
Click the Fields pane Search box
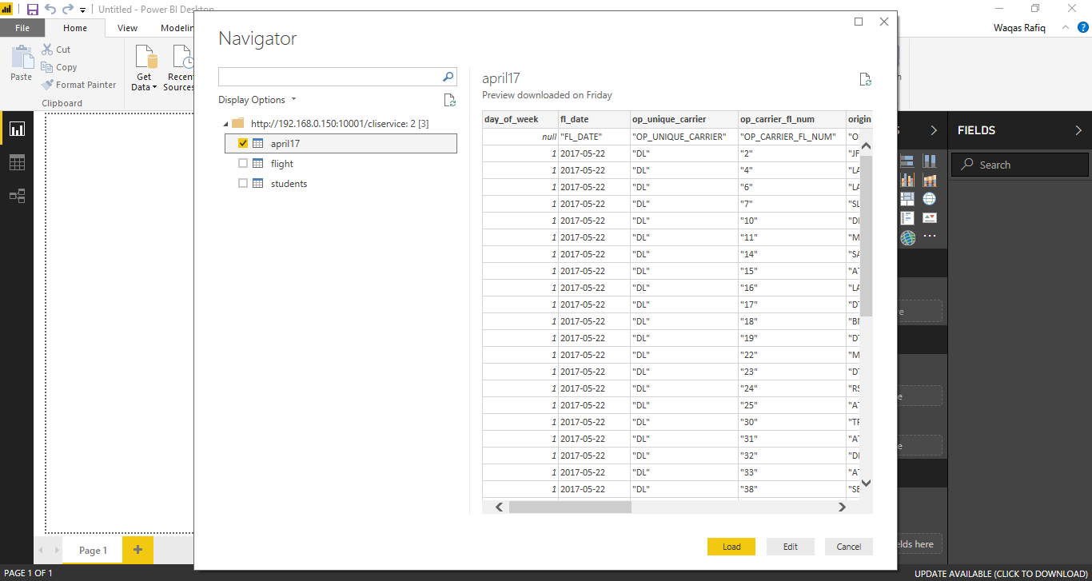1019,165
